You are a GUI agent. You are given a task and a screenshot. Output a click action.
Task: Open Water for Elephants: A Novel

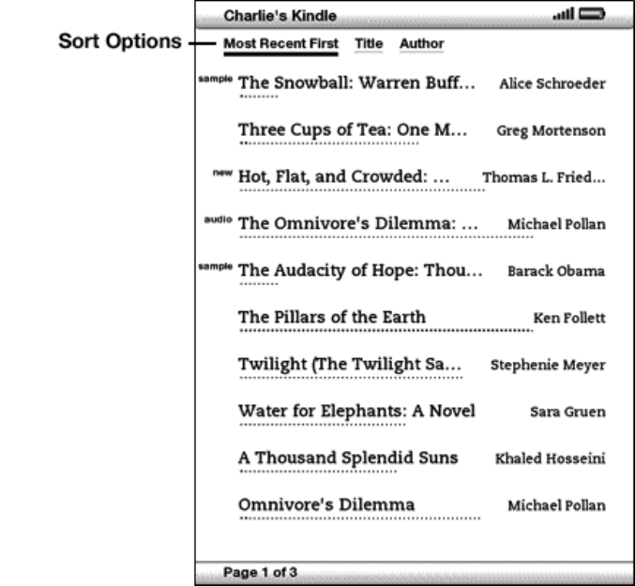[356, 411]
